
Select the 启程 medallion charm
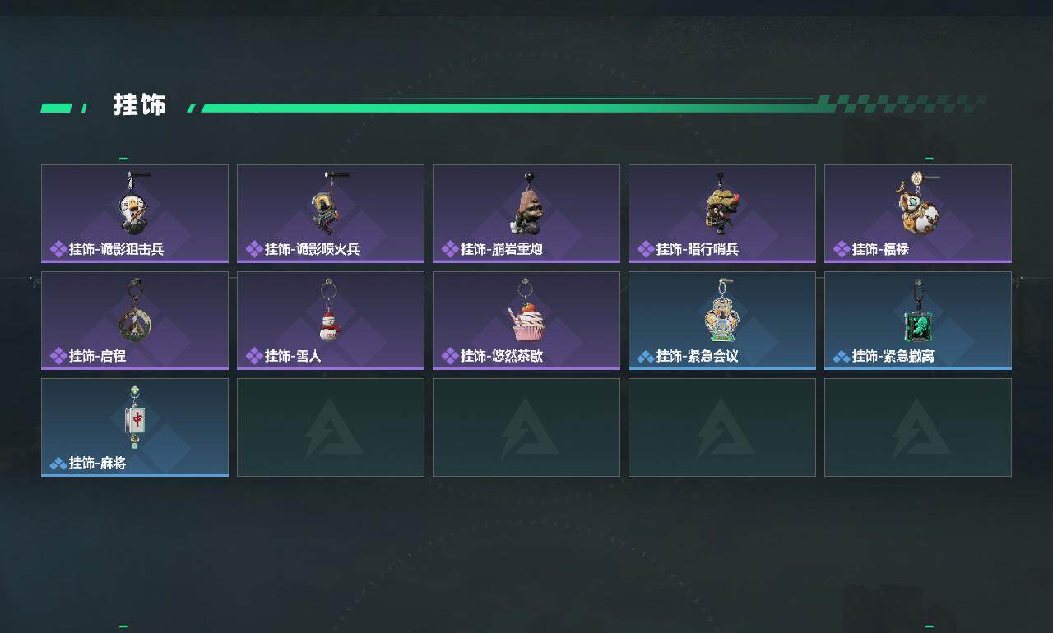(135, 321)
